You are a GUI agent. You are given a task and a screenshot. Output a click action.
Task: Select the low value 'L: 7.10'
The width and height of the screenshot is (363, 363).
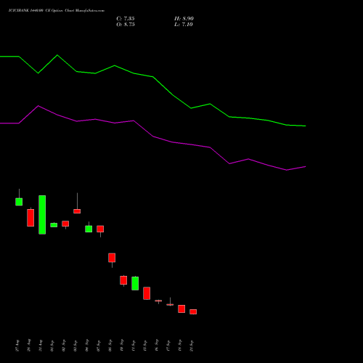click(184, 25)
